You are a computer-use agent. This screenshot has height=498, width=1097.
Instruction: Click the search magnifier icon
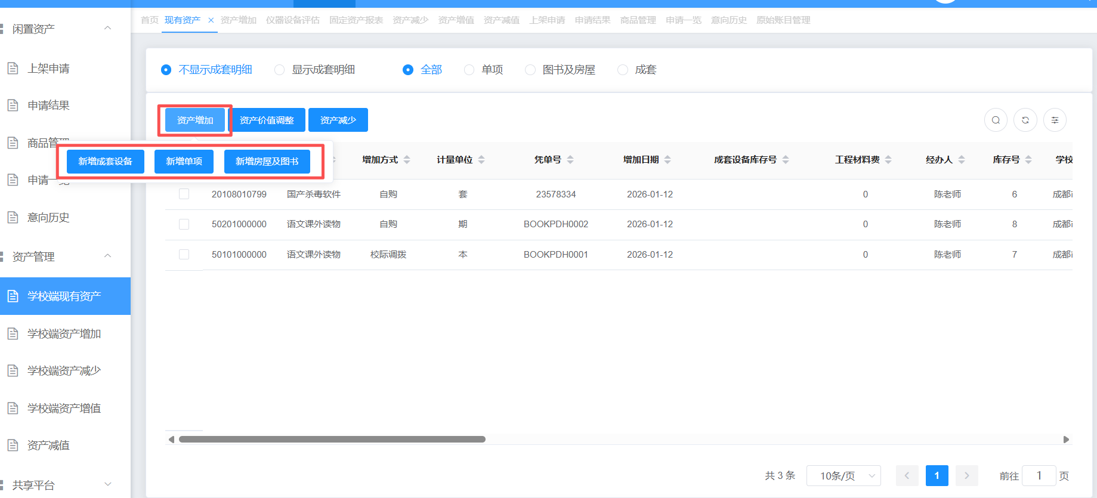pos(996,120)
